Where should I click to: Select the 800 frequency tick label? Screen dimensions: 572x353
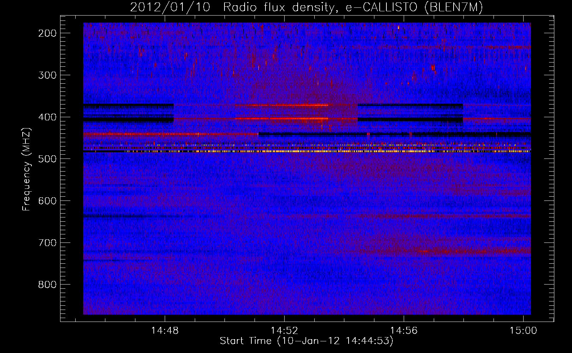(47, 285)
